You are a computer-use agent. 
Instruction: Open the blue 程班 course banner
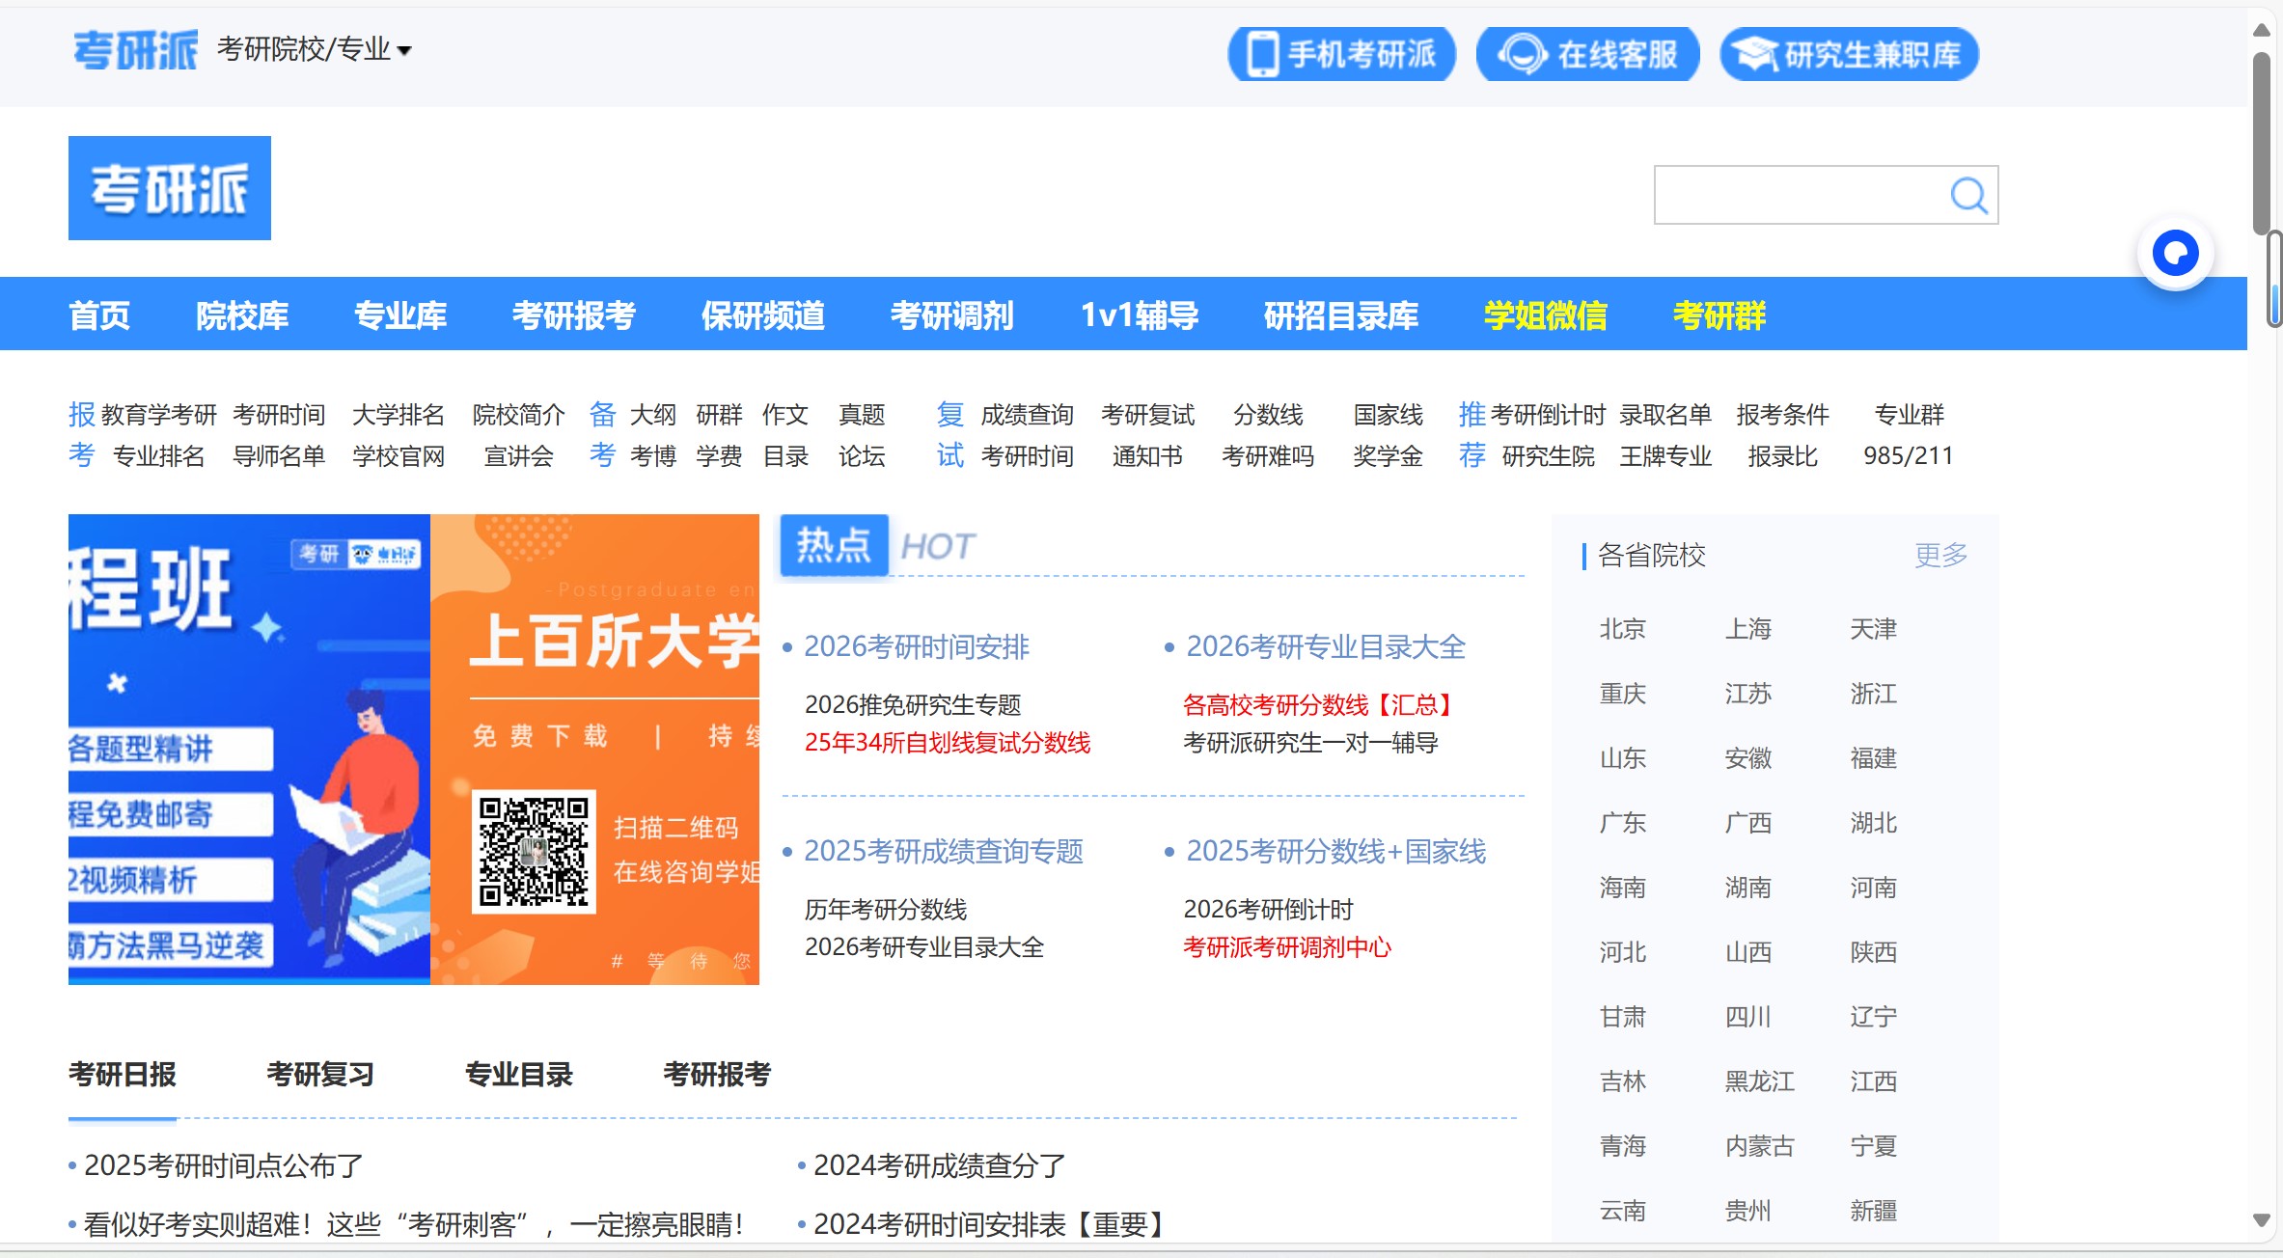click(x=249, y=749)
